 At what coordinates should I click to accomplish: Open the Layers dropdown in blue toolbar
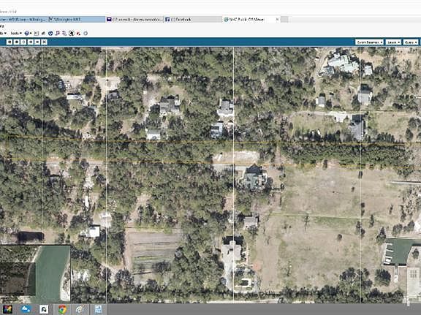(393, 42)
